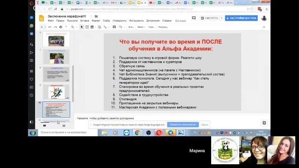Open the Дополнения menu
Screen dimensions: 299x168
153,21
